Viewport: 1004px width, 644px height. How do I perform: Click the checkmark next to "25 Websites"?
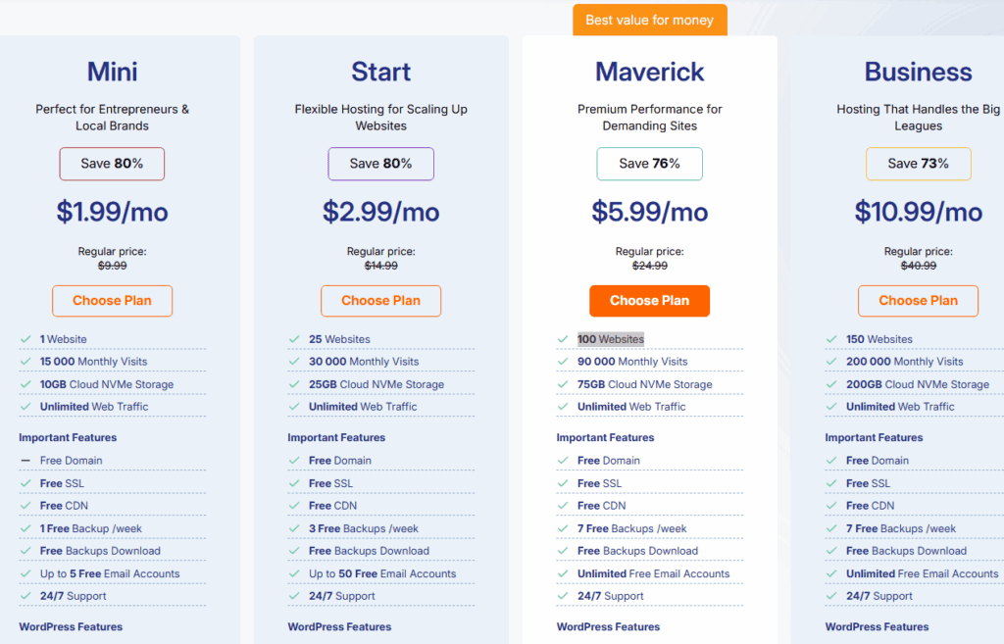click(293, 339)
